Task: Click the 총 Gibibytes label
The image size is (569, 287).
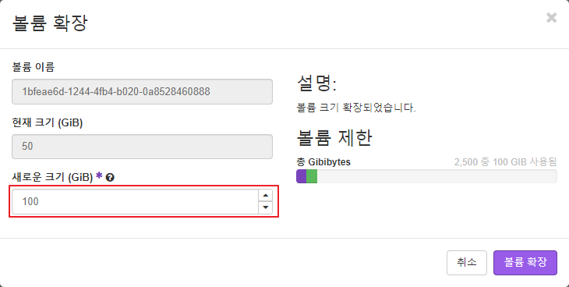Action: (323, 161)
